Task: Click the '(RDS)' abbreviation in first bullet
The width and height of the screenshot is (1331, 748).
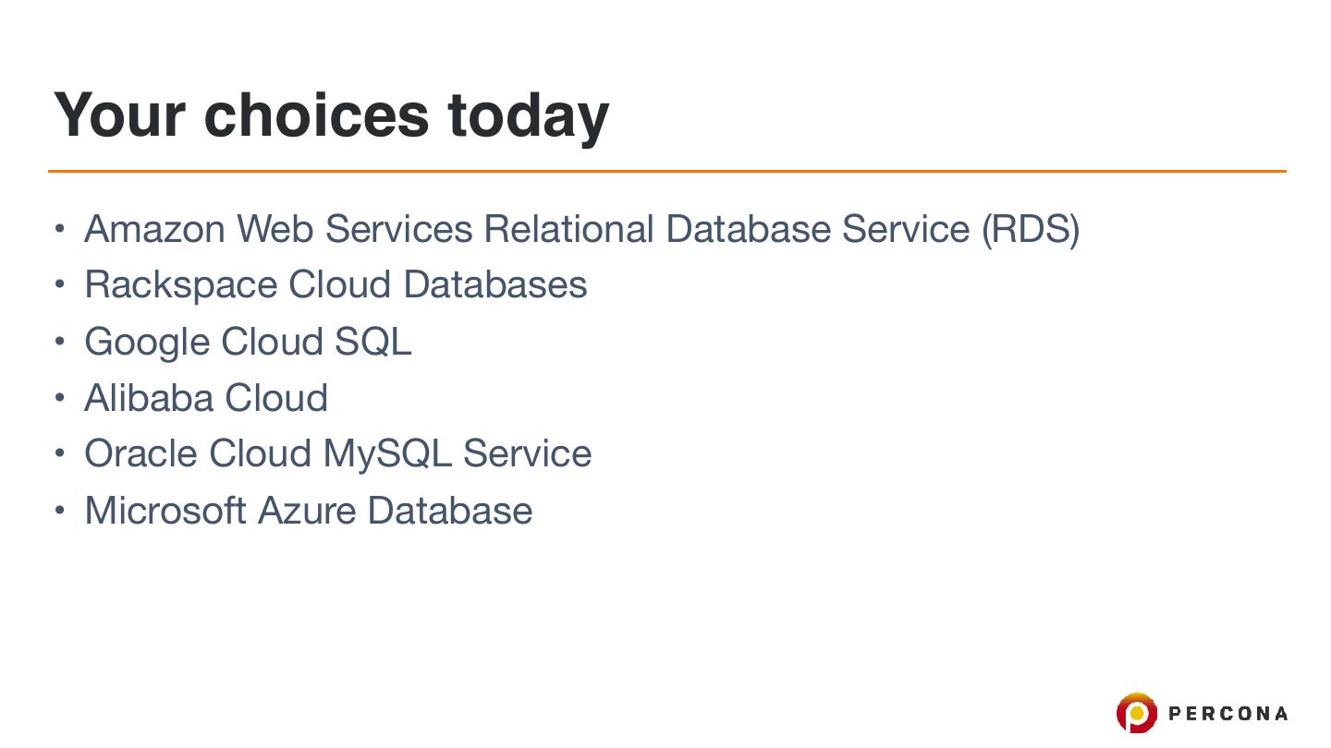Action: [1030, 229]
